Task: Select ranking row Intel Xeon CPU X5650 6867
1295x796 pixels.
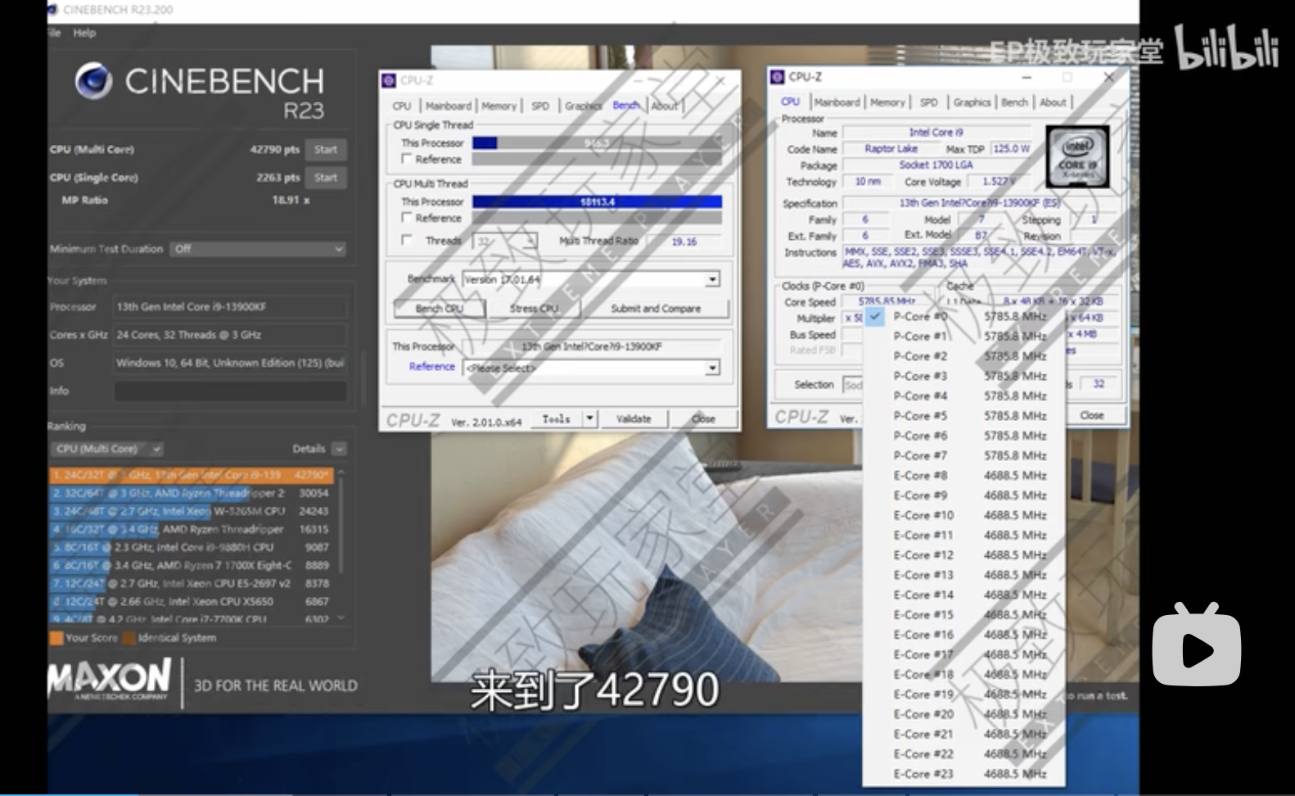Action: pos(192,601)
